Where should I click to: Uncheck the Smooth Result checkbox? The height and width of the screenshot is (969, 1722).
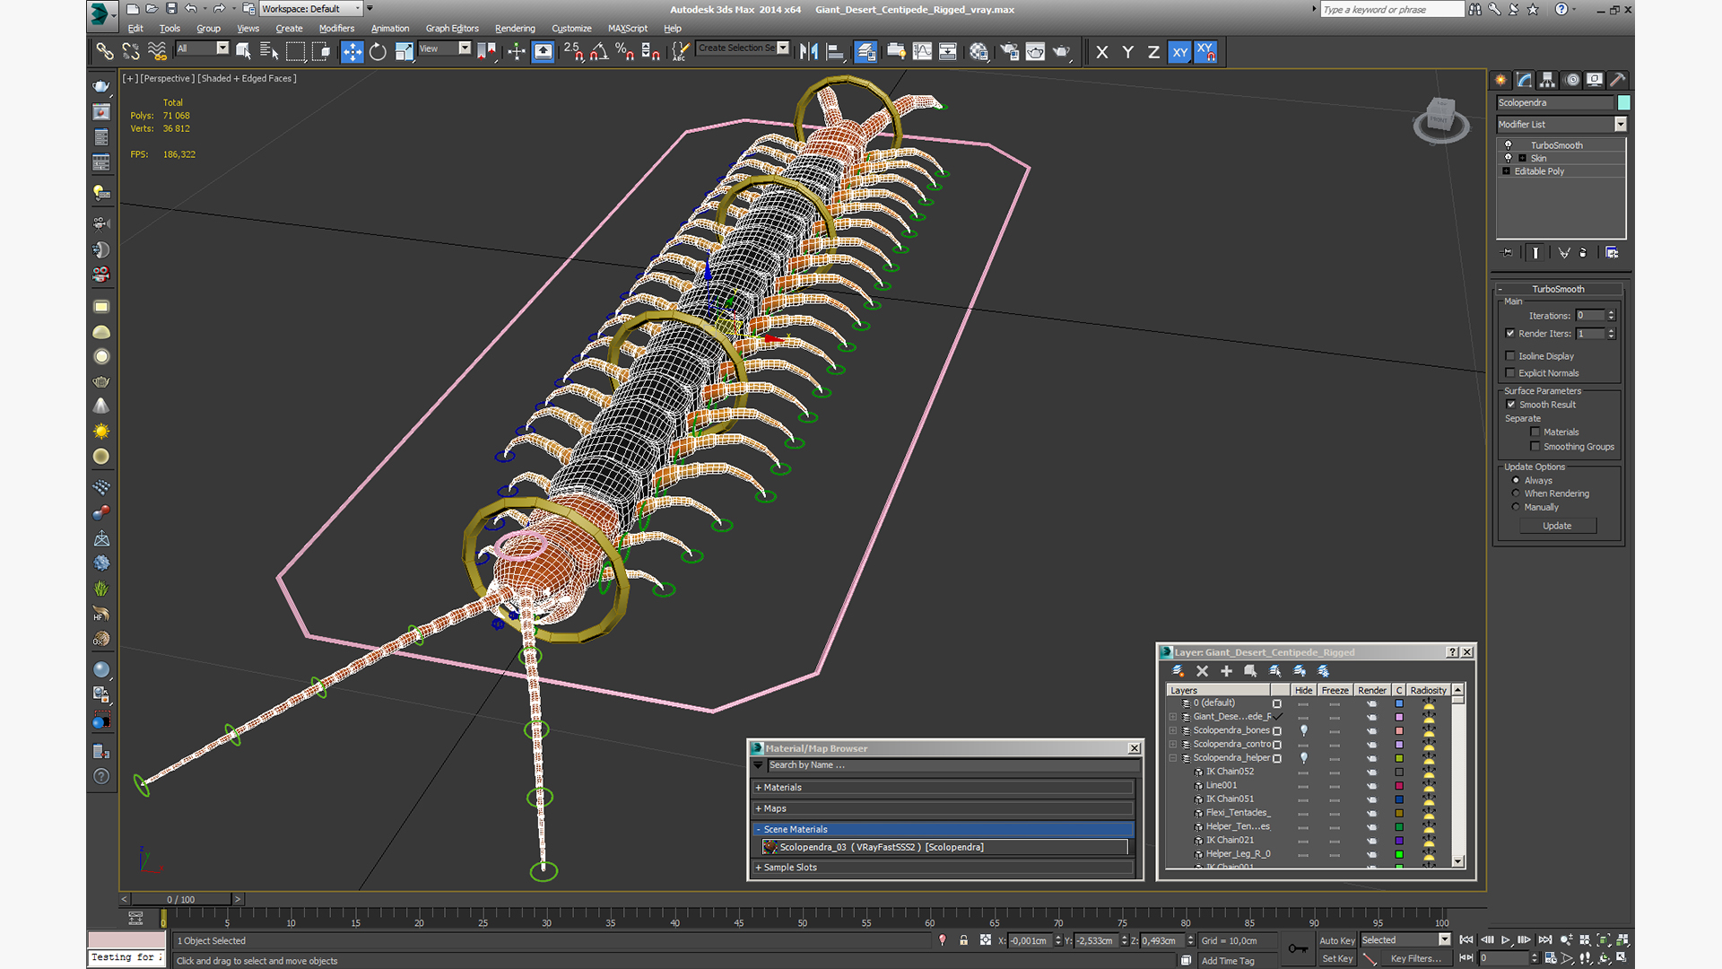[1510, 405]
